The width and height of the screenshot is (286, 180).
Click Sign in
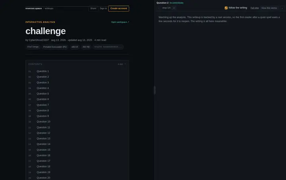(x=103, y=8)
